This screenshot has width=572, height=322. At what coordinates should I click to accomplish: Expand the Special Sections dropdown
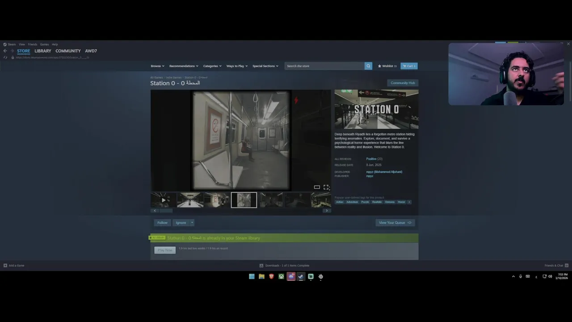tap(265, 66)
